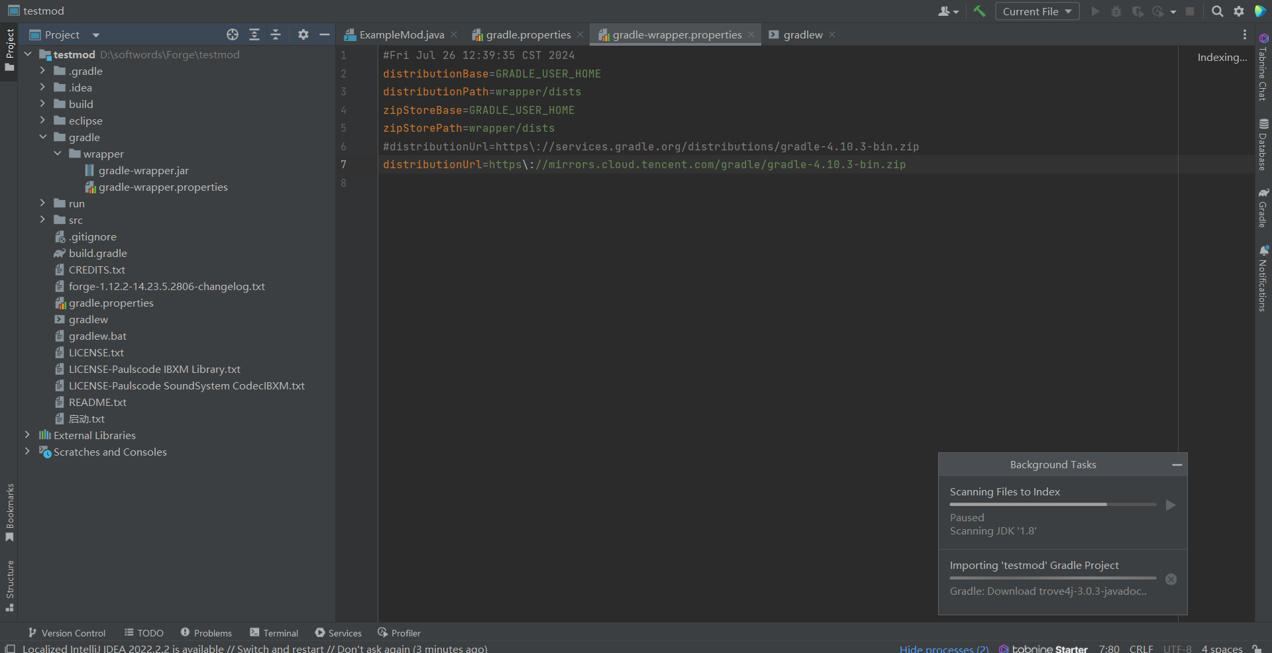
Task: Click the Stop square icon
Action: [x=1190, y=11]
